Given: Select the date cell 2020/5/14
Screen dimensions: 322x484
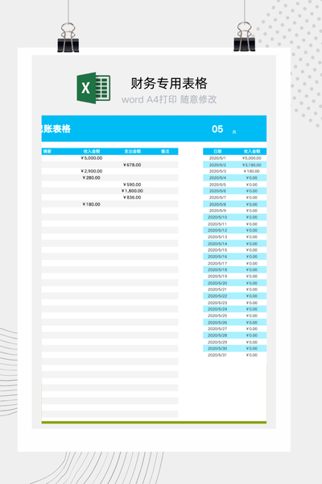Looking at the screenshot, I should pos(217,244).
